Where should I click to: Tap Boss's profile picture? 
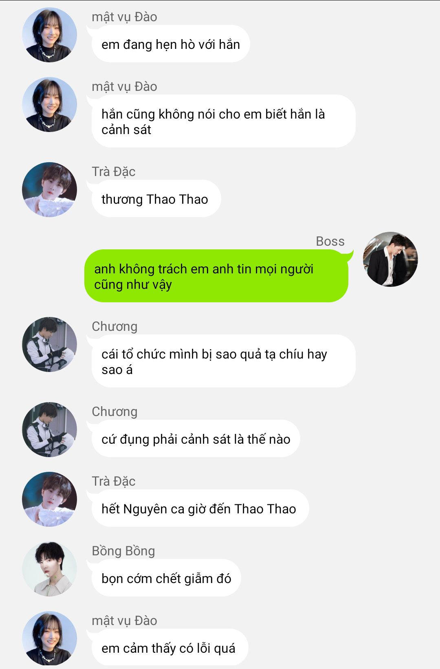[x=390, y=260]
